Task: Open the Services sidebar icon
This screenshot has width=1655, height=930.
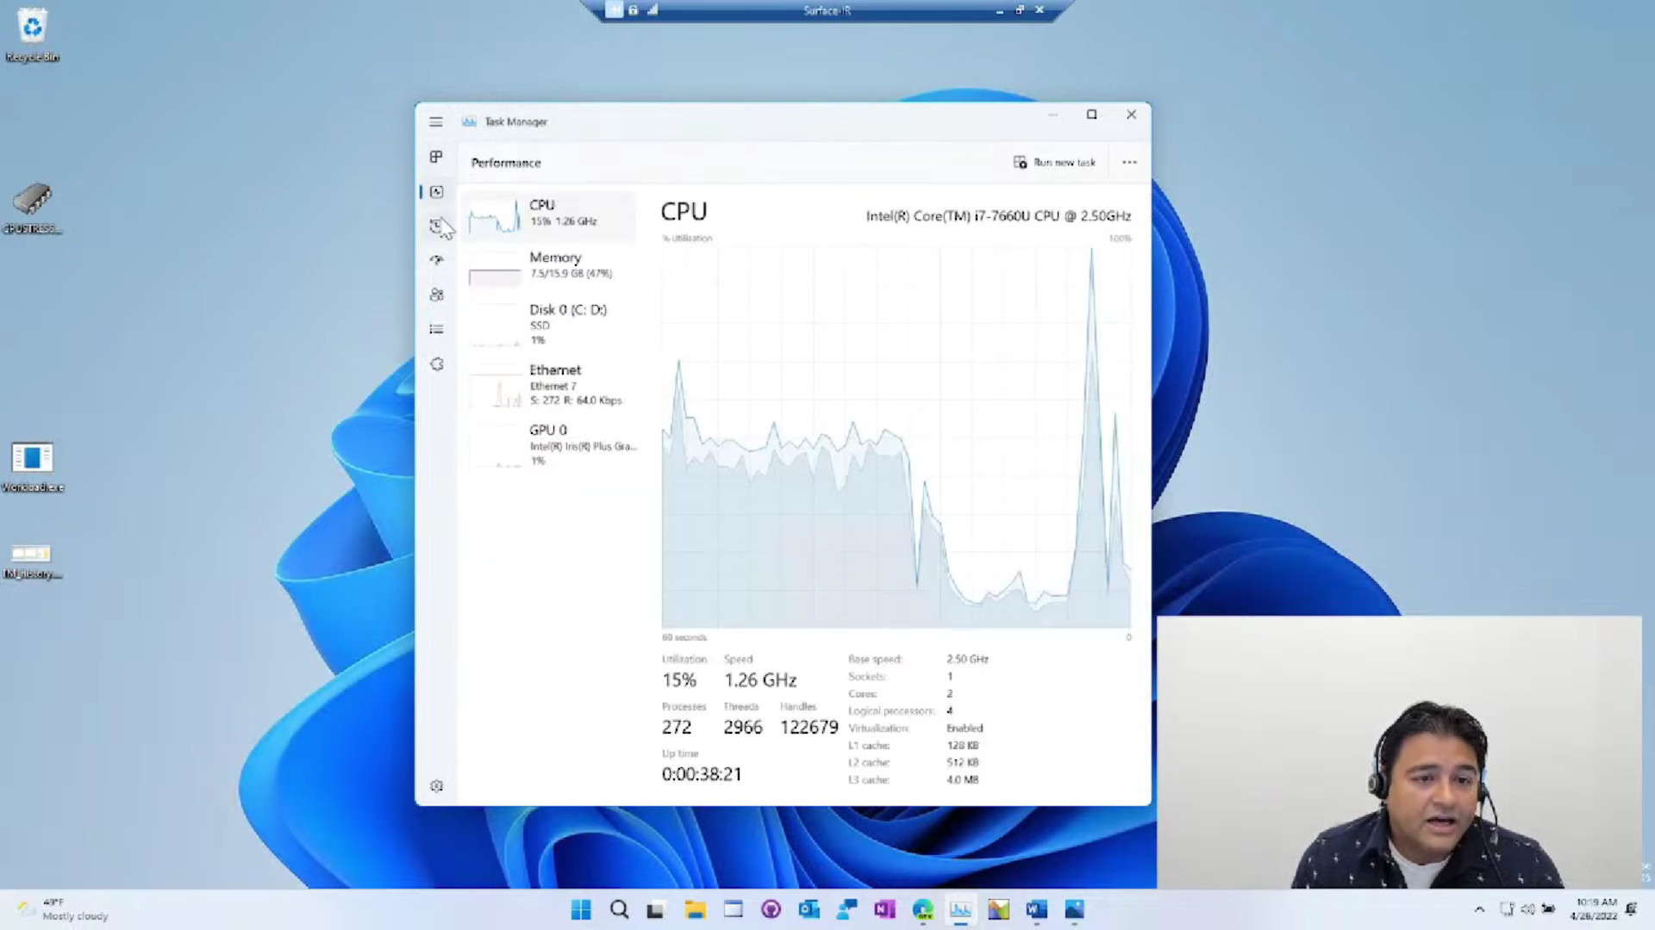Action: [x=436, y=364]
